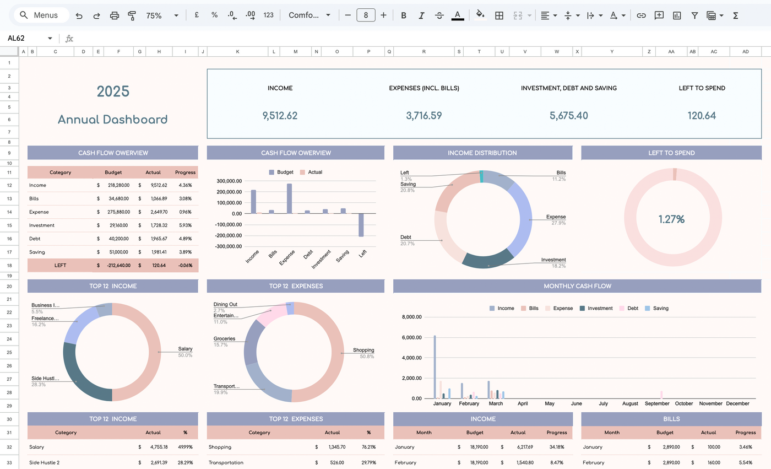Open the 75% zoom dropdown
771x469 pixels.
pyautogui.click(x=162, y=15)
